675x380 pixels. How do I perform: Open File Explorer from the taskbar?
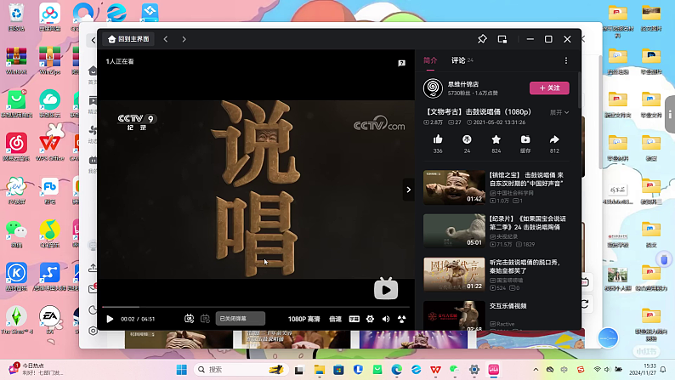click(x=319, y=370)
